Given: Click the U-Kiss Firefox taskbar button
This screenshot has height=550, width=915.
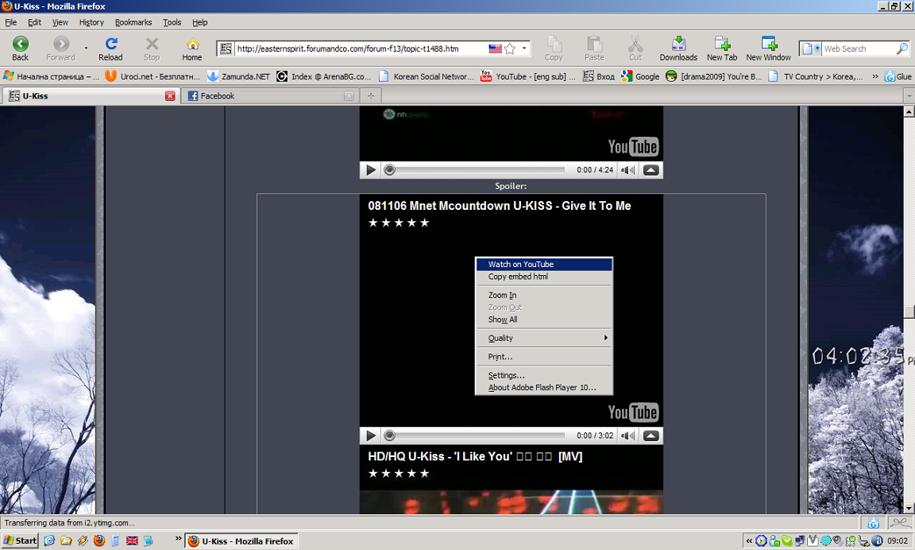Looking at the screenshot, I should coord(241,541).
